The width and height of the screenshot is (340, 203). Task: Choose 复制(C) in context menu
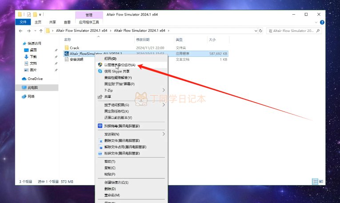click(131, 168)
